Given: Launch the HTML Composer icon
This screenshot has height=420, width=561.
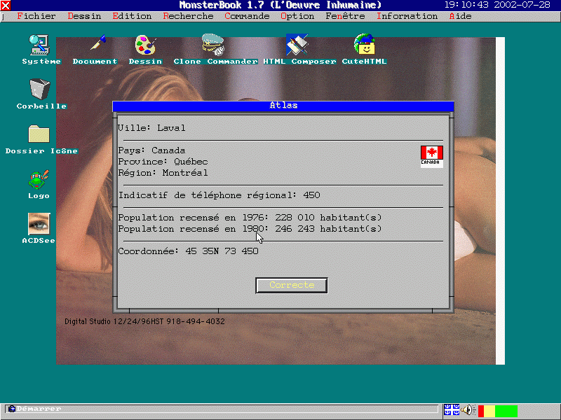Looking at the screenshot, I should [x=297, y=45].
